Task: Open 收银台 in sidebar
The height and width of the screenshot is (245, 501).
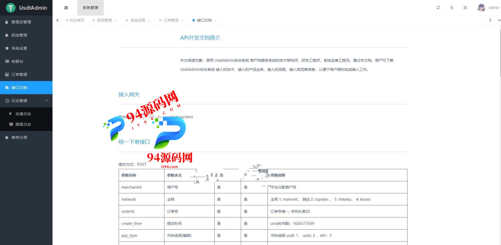Action: (x=26, y=61)
